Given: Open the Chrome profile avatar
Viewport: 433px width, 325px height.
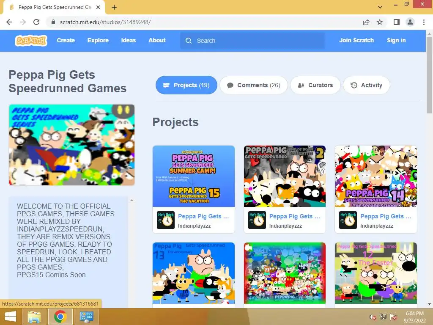Looking at the screenshot, I should coord(410,22).
